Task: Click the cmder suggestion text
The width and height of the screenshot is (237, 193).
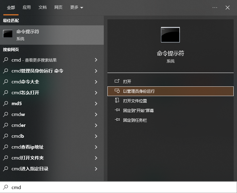Action: 19,125
